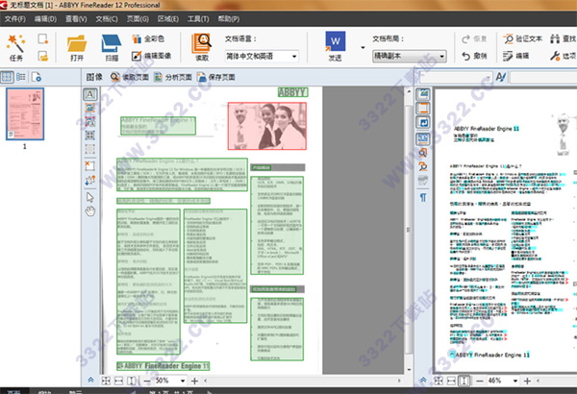Screen dimensions: 577x394
Task: Select the delete area tool
Action: 90,165
